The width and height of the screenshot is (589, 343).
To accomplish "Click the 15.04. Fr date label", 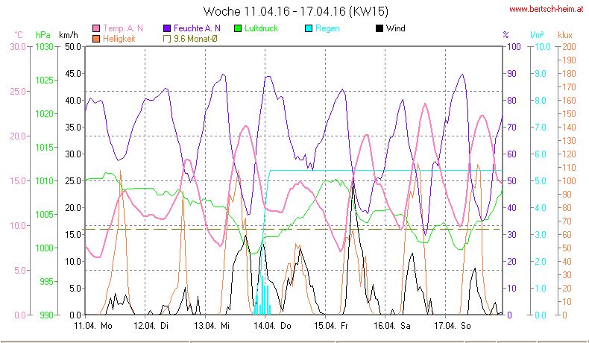I will click(x=331, y=326).
